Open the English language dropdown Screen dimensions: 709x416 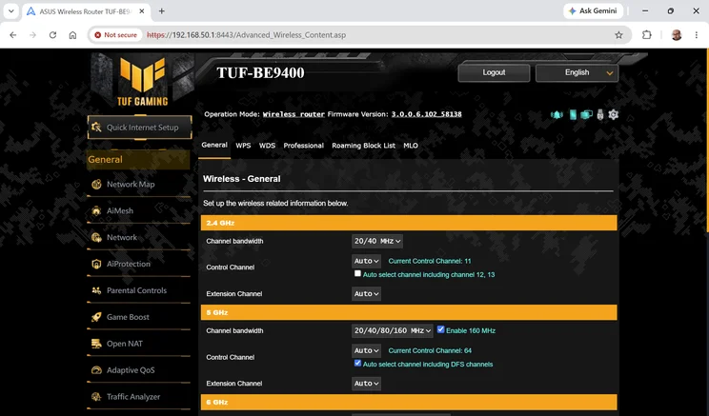click(x=577, y=72)
